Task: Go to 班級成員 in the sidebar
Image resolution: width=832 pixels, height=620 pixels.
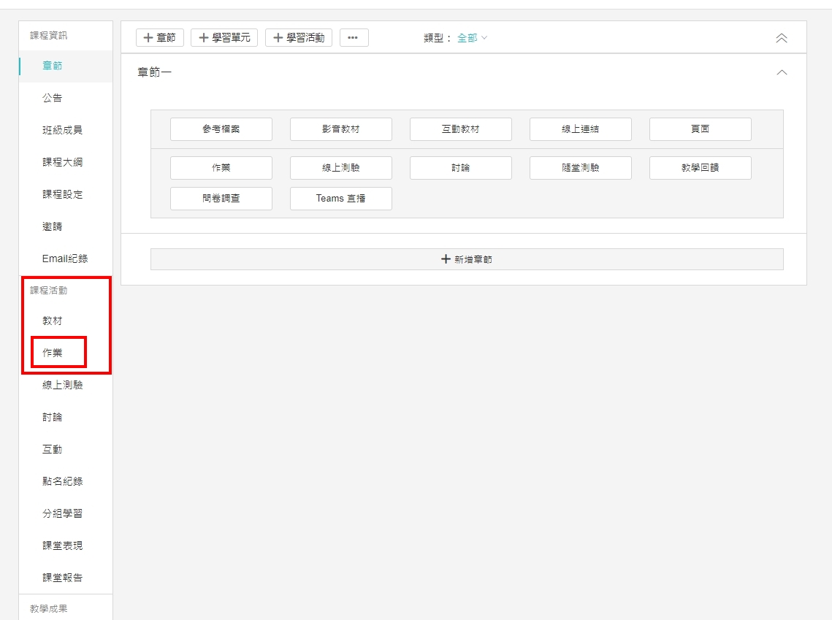Action: tap(62, 130)
